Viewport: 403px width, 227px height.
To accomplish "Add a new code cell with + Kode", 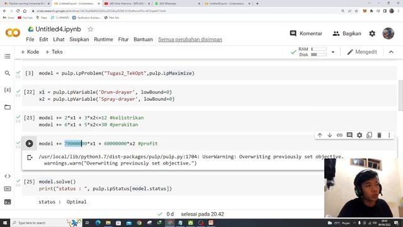I will [30, 52].
